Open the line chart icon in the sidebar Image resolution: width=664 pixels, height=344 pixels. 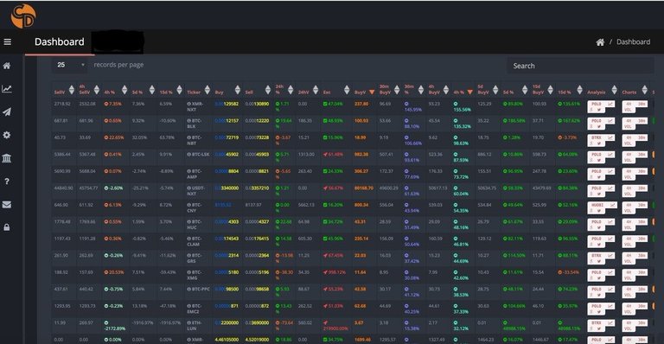[7, 89]
